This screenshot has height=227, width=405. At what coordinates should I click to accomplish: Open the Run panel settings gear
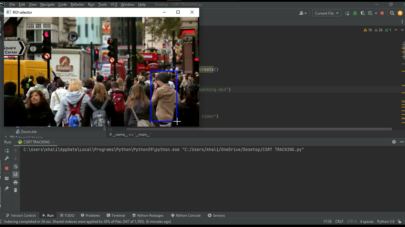pyautogui.click(x=394, y=142)
